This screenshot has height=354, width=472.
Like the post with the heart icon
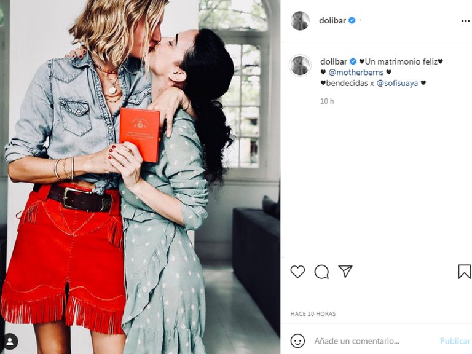point(297,272)
